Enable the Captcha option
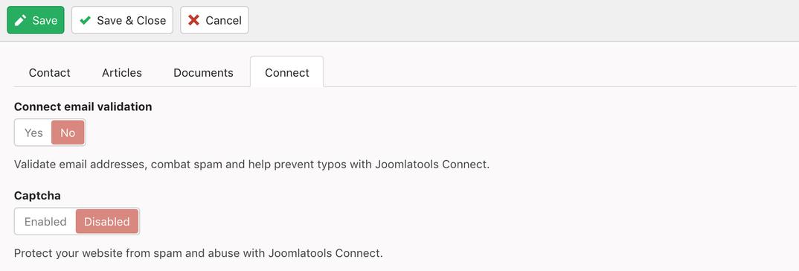This screenshot has height=271, width=799. [x=45, y=222]
